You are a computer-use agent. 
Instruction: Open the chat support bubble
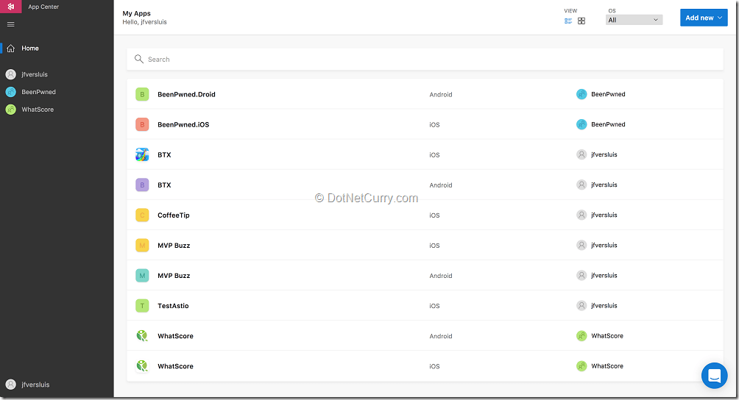click(715, 376)
